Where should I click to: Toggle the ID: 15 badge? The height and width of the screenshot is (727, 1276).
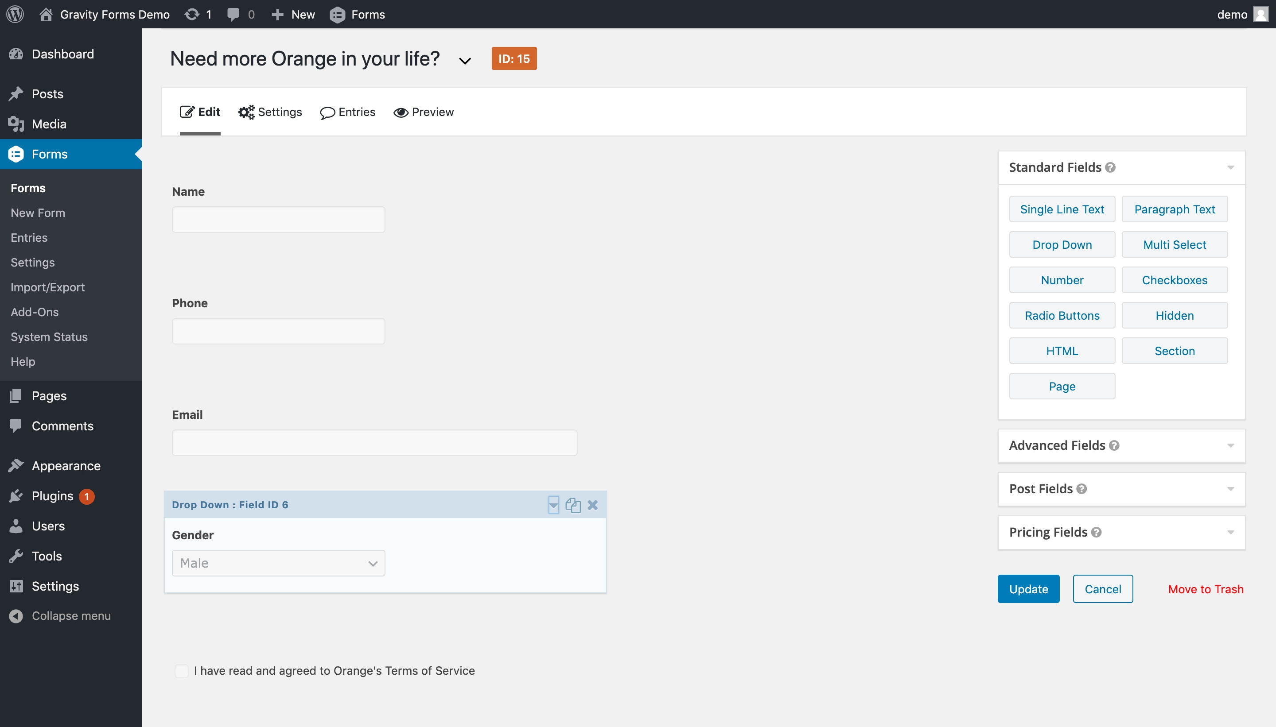pos(514,58)
